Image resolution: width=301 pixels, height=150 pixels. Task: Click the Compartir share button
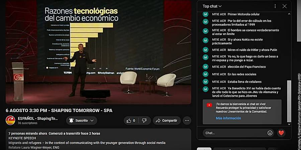pos(167,121)
